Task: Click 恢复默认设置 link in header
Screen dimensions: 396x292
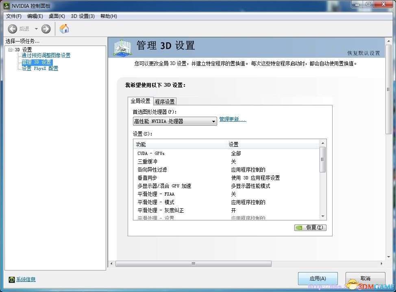Action: click(x=363, y=53)
